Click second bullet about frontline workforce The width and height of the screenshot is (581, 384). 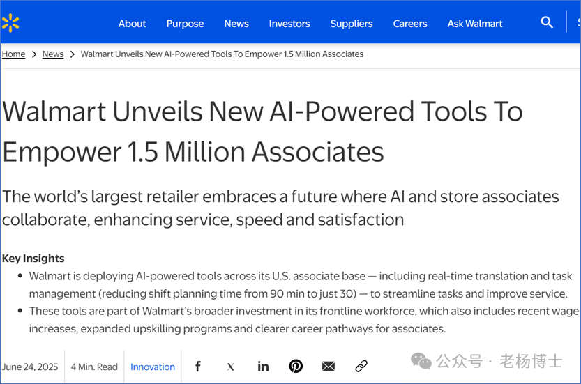click(304, 320)
